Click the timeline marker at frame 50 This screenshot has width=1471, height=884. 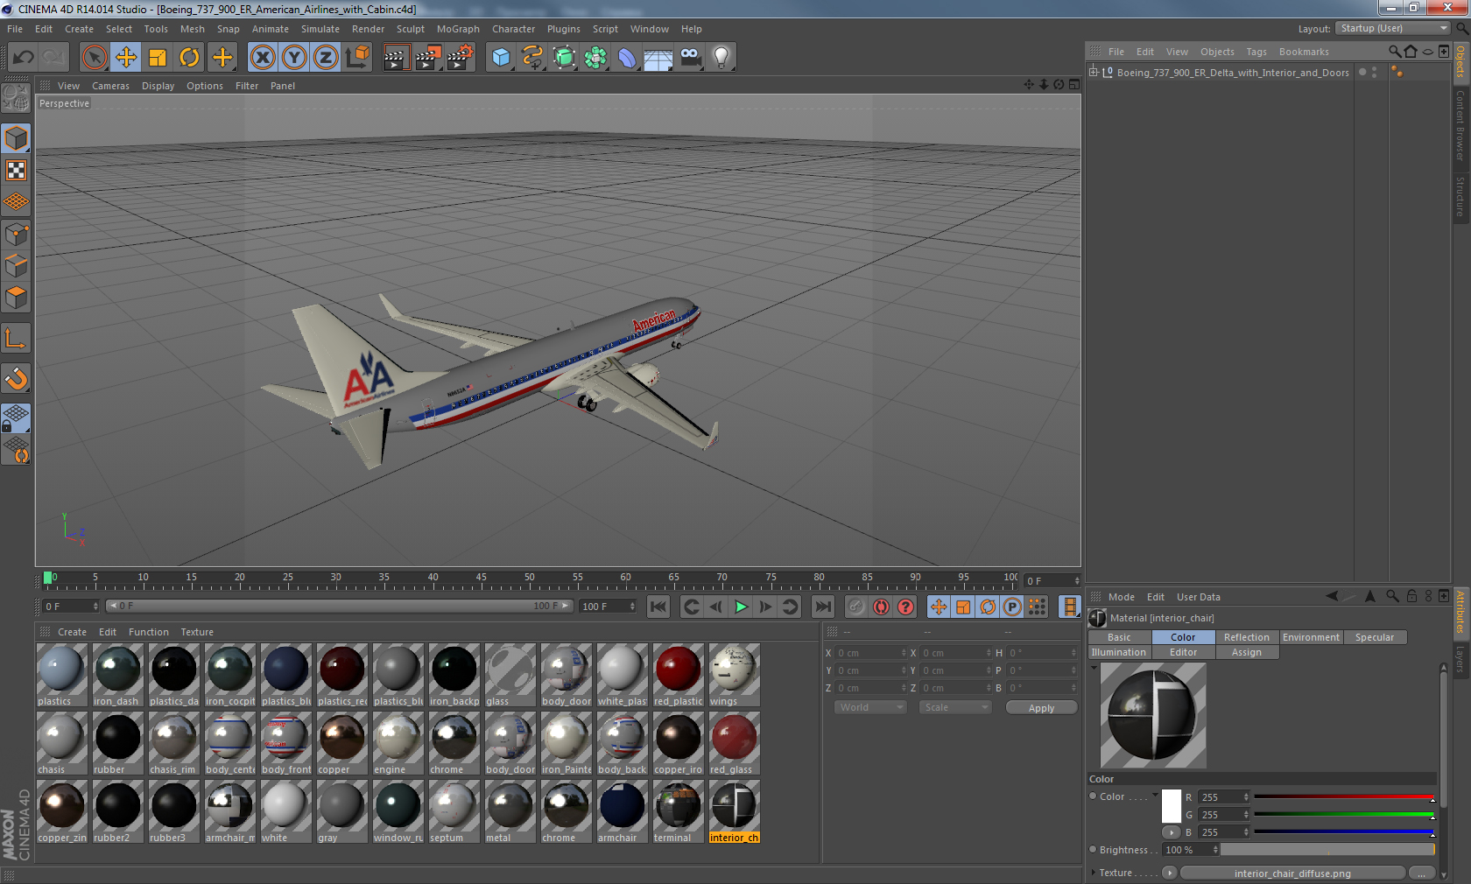coord(529,579)
